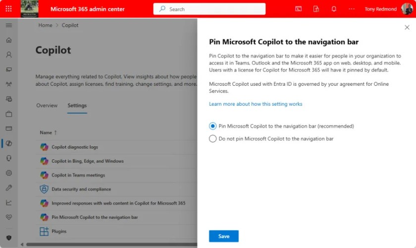
Task: Go to Home icon in sidebar
Action: click(x=9, y=40)
